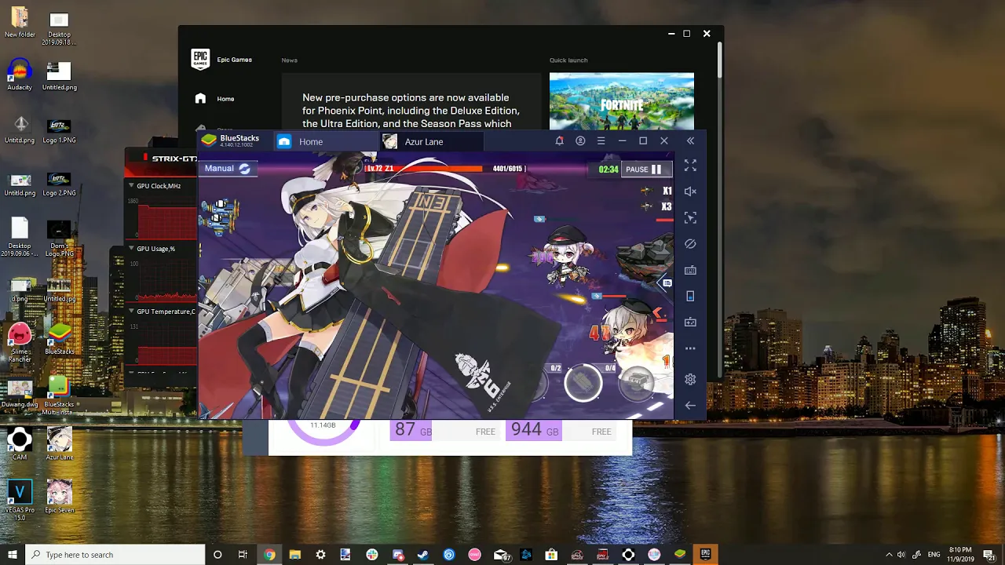Open ENG language selector in tray
The image size is (1005, 565).
point(934,554)
